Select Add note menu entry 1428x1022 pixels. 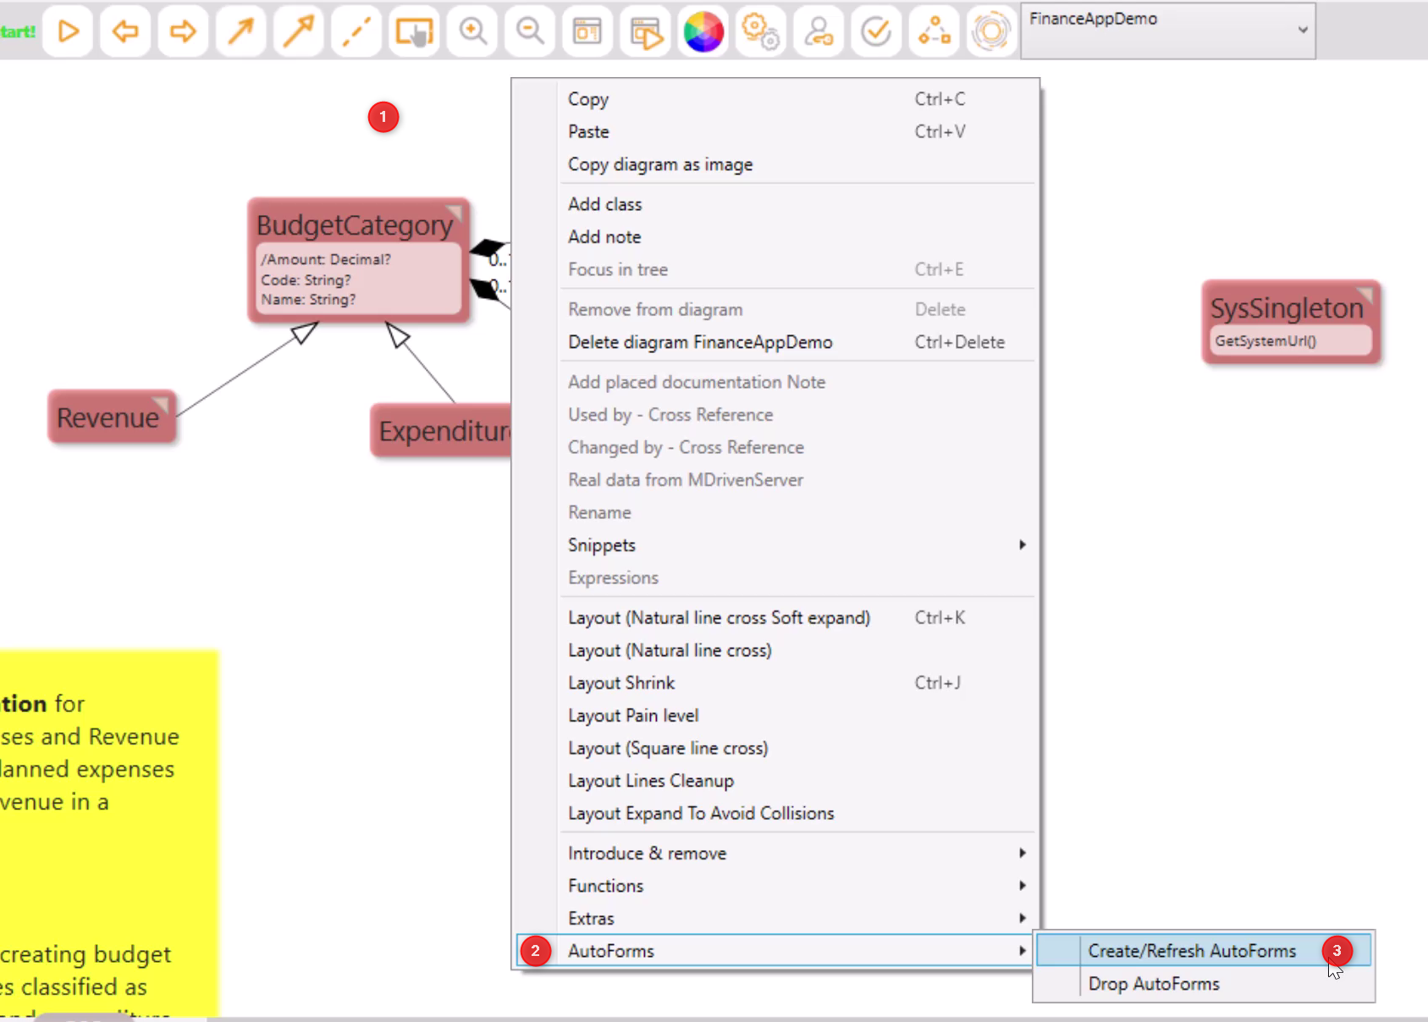[775, 237]
